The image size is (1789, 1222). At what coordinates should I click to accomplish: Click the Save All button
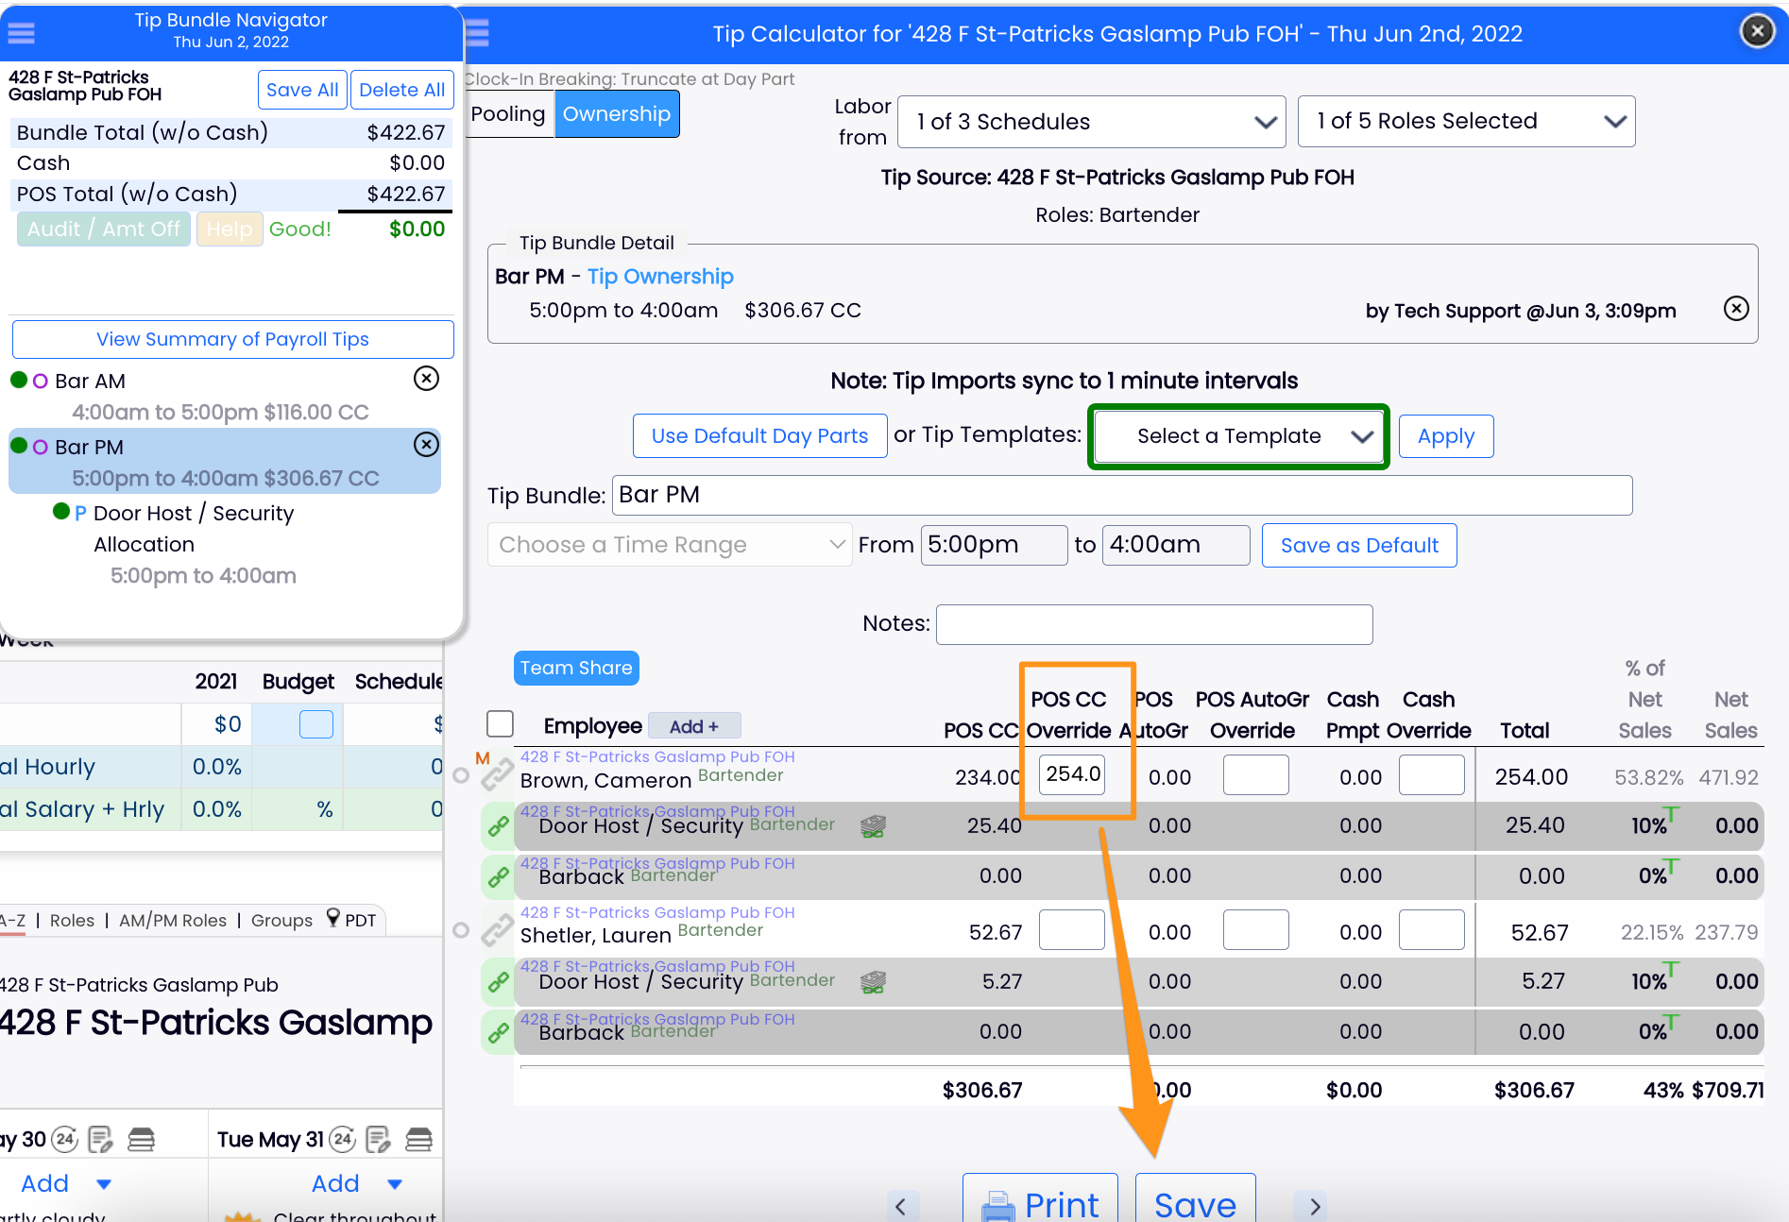pos(302,90)
